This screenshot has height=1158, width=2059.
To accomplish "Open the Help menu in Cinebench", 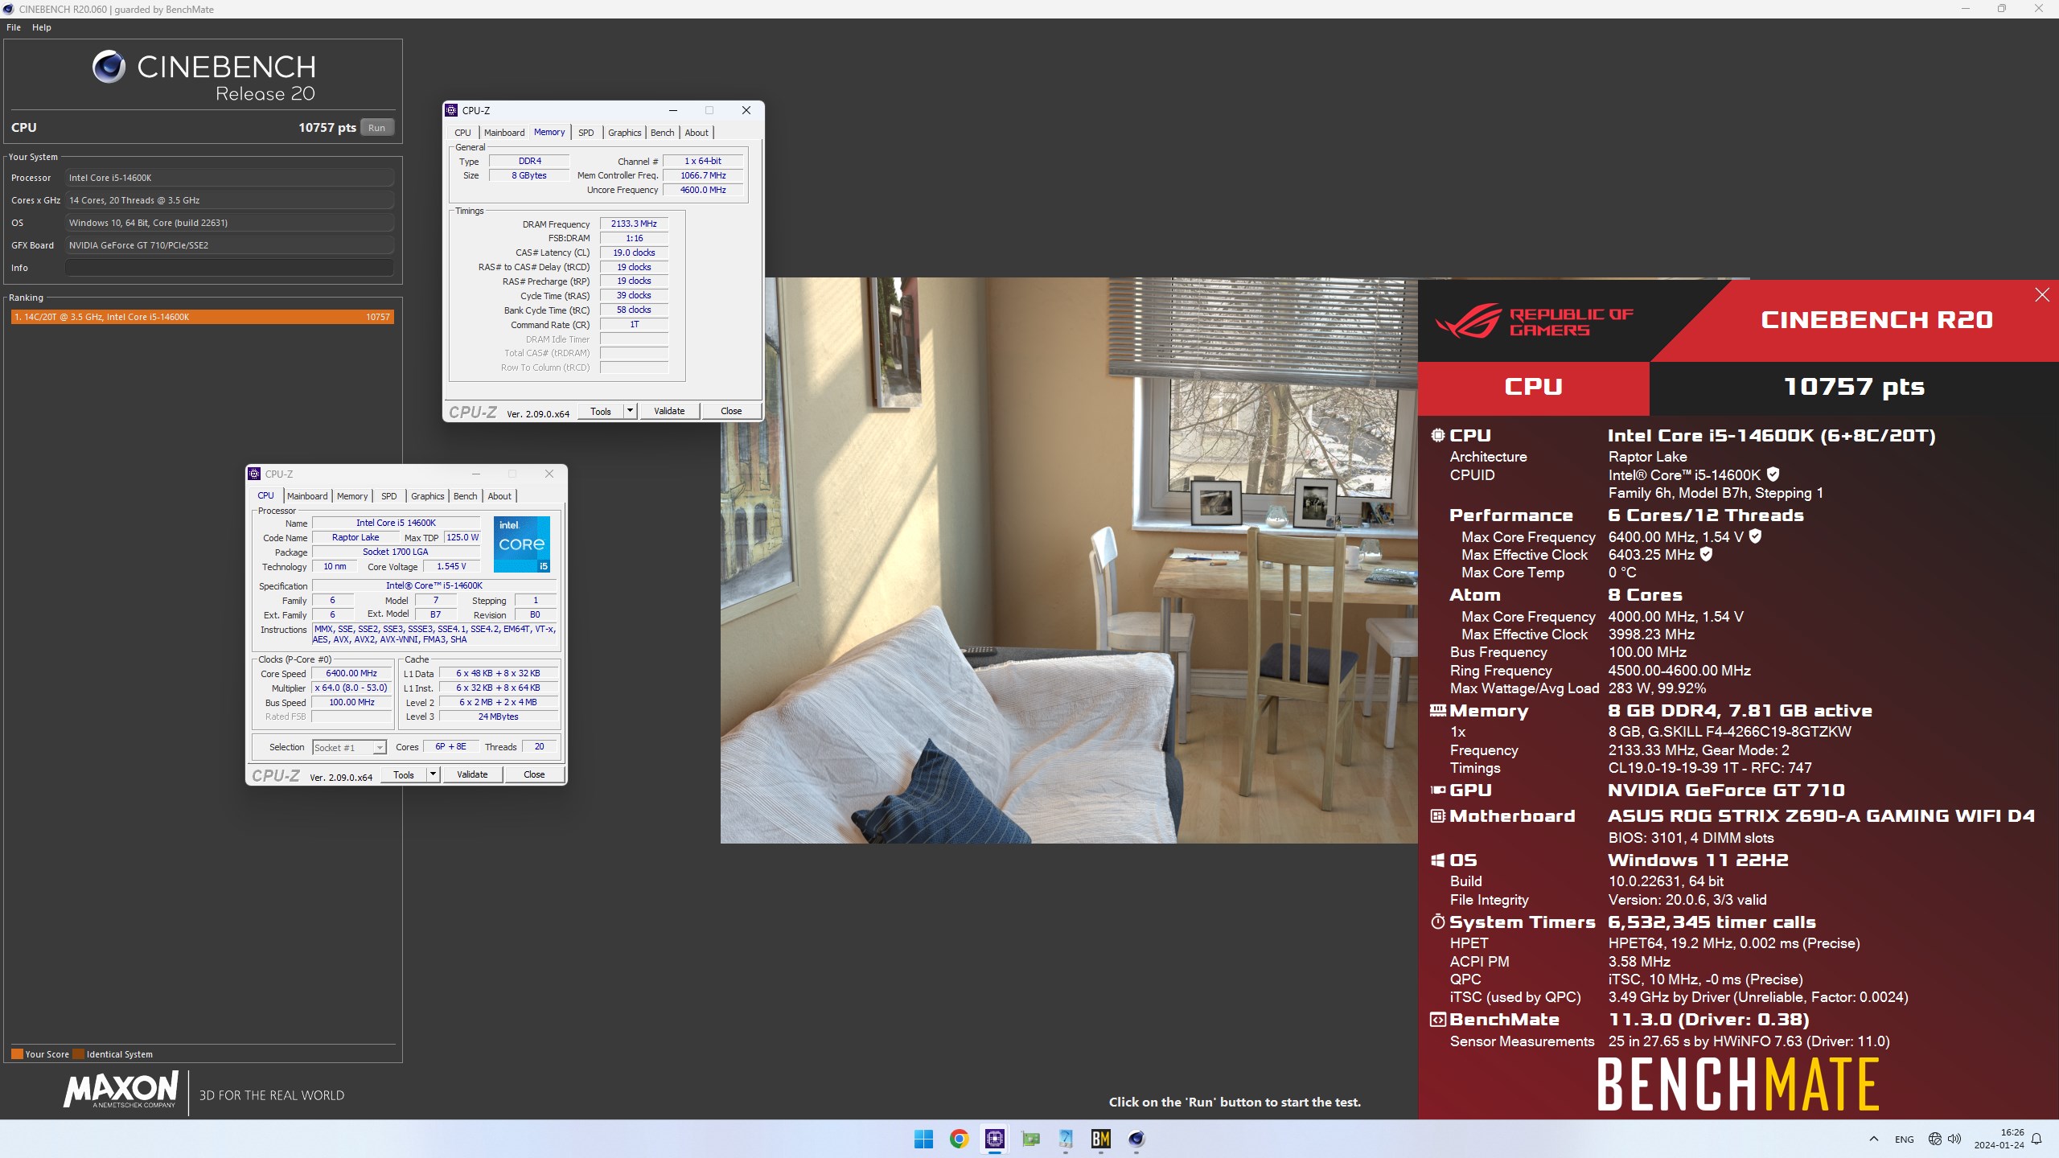I will (x=42, y=27).
